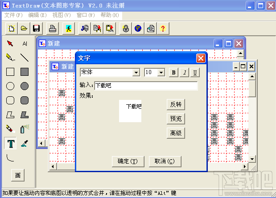Maximize the back 新建 child window
This screenshot has width=276, height=198.
click(x=228, y=43)
